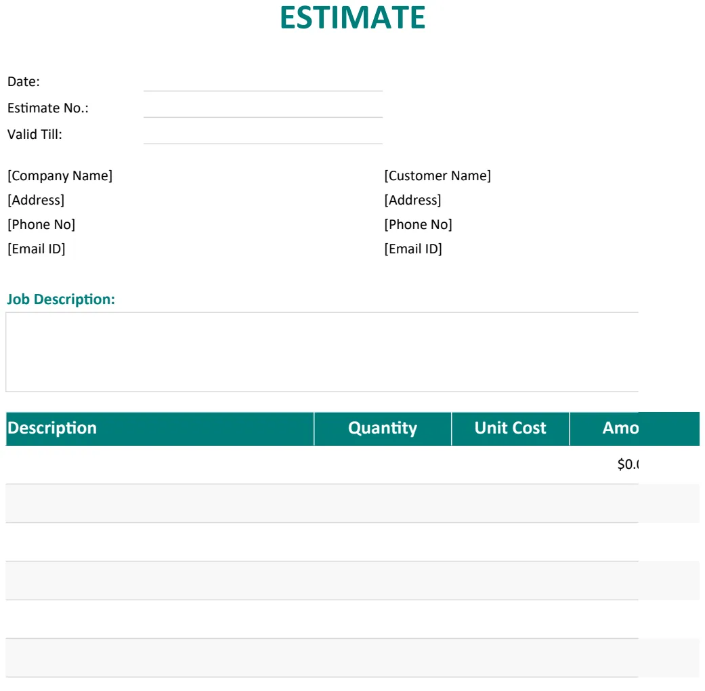Click the [Email ID] under Customer Name
705x691 pixels.
click(413, 249)
